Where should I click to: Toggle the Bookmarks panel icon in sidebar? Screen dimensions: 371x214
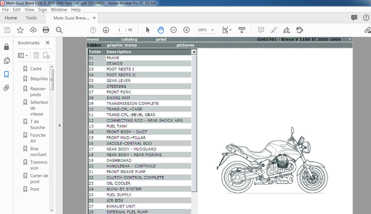pyautogui.click(x=6, y=74)
